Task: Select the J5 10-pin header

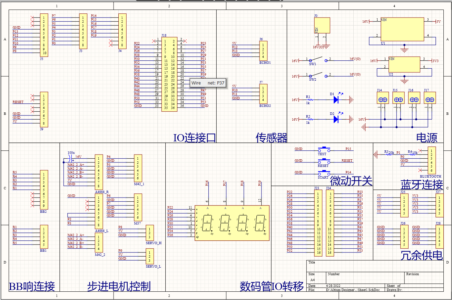Action: pos(44,35)
